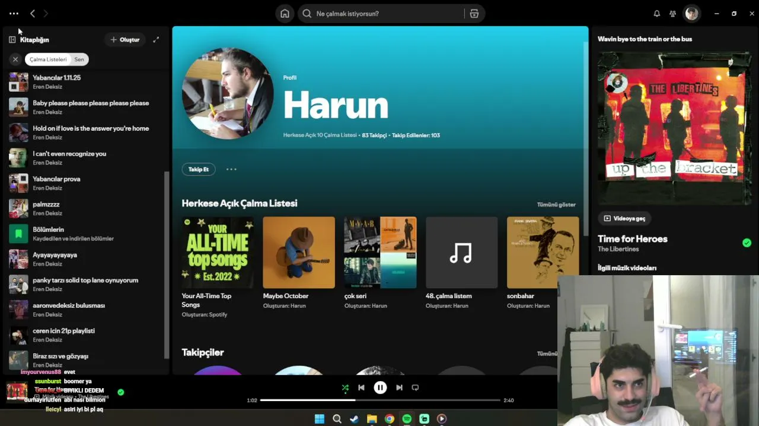
Task: Open the Maybe October playlist card
Action: point(299,264)
